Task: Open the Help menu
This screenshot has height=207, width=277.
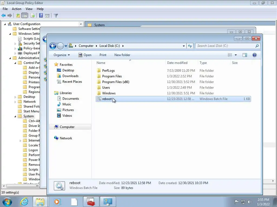Action: click(x=40, y=9)
